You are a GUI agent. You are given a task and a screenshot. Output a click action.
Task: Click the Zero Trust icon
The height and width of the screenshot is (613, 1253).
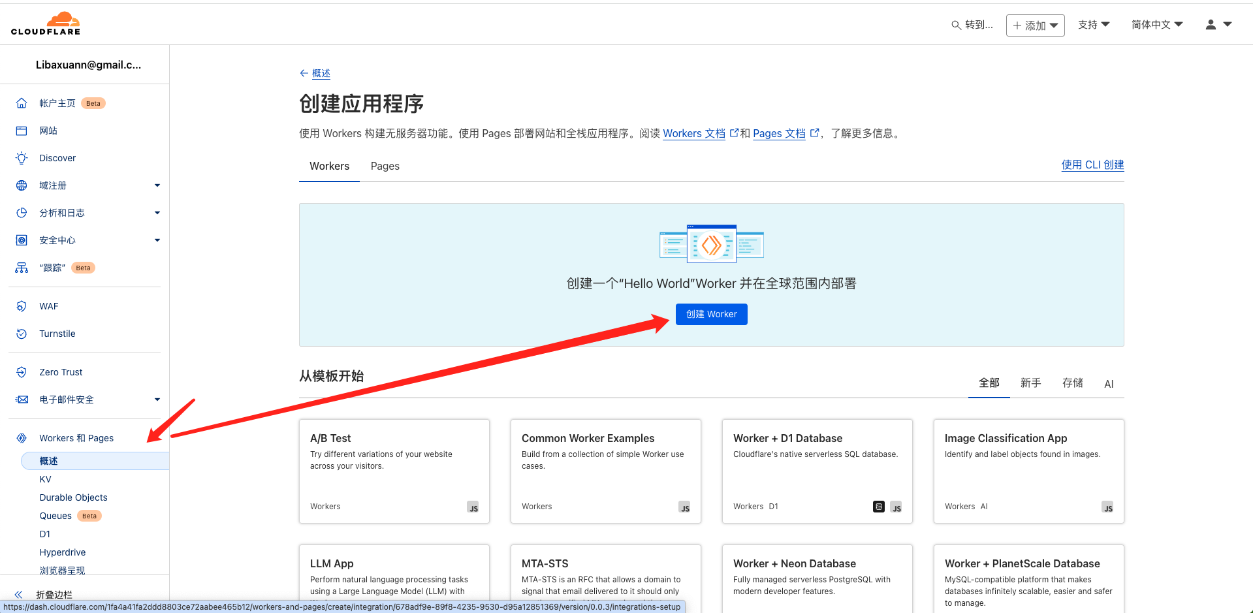click(x=22, y=372)
